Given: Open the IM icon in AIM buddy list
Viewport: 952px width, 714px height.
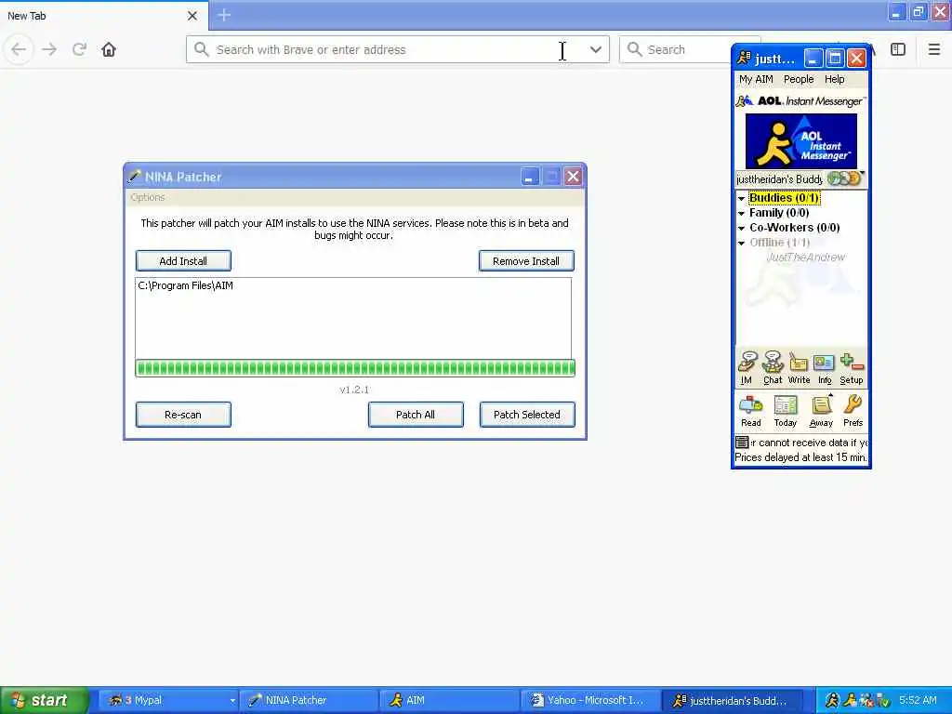Looking at the screenshot, I should 747,368.
